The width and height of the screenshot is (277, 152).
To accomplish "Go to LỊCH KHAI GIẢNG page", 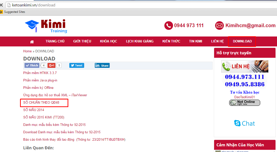I will pyautogui.click(x=139, y=41).
